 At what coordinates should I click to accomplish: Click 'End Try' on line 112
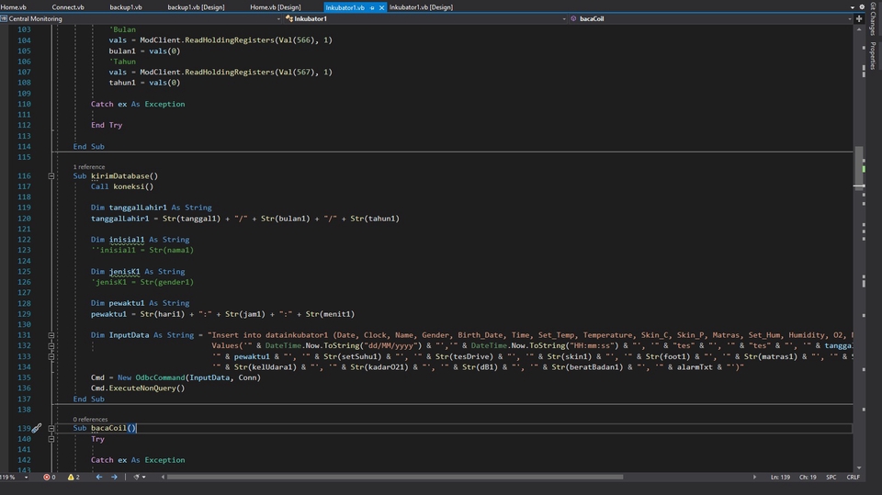(107, 125)
